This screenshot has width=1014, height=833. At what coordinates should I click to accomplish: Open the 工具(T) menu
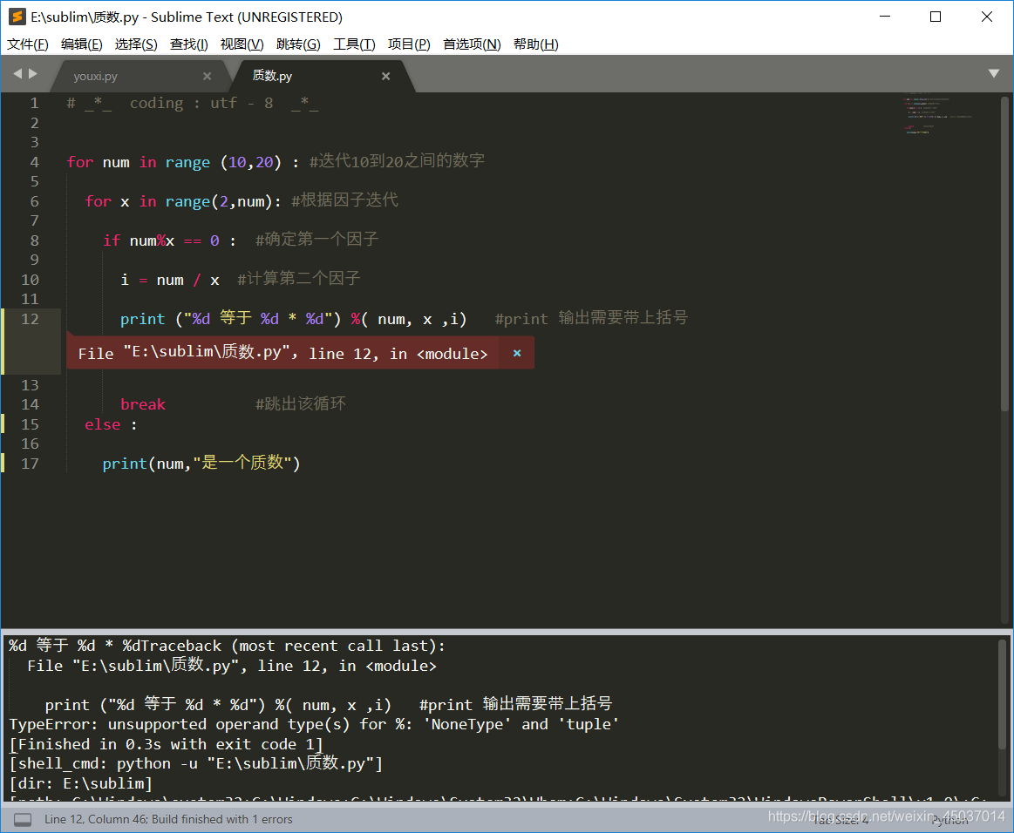tap(354, 44)
